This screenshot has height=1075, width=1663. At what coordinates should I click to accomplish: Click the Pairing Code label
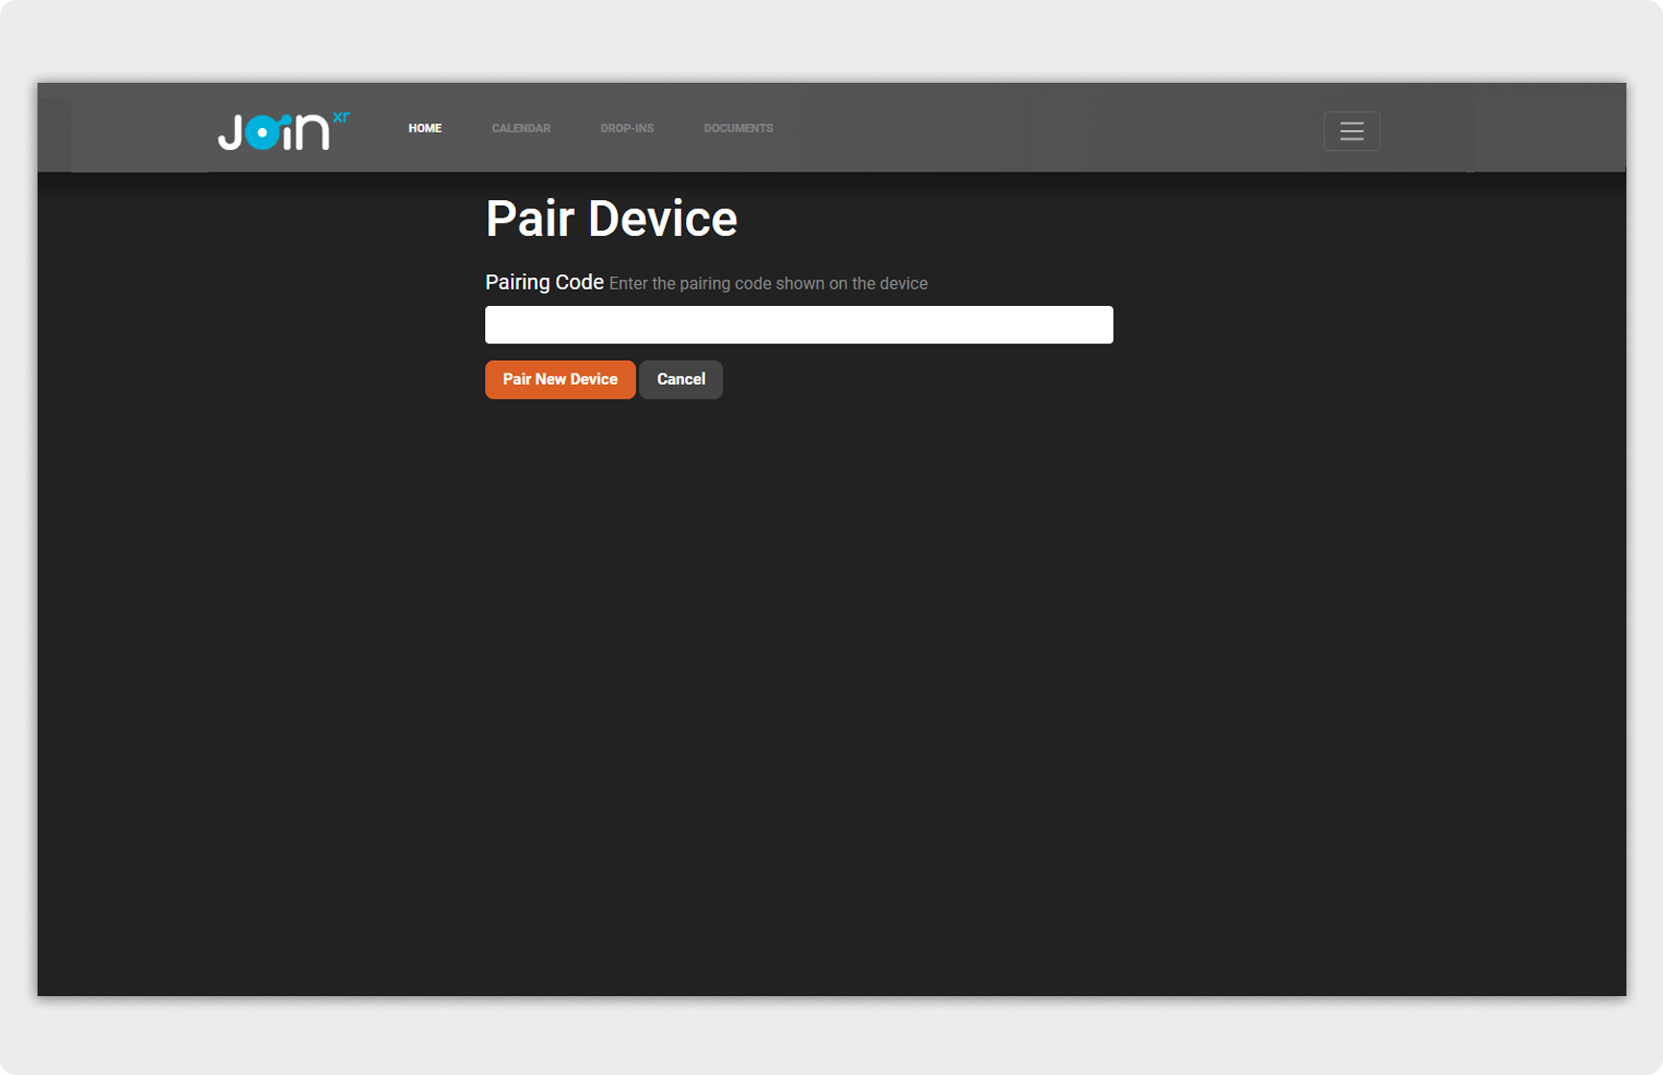[544, 282]
